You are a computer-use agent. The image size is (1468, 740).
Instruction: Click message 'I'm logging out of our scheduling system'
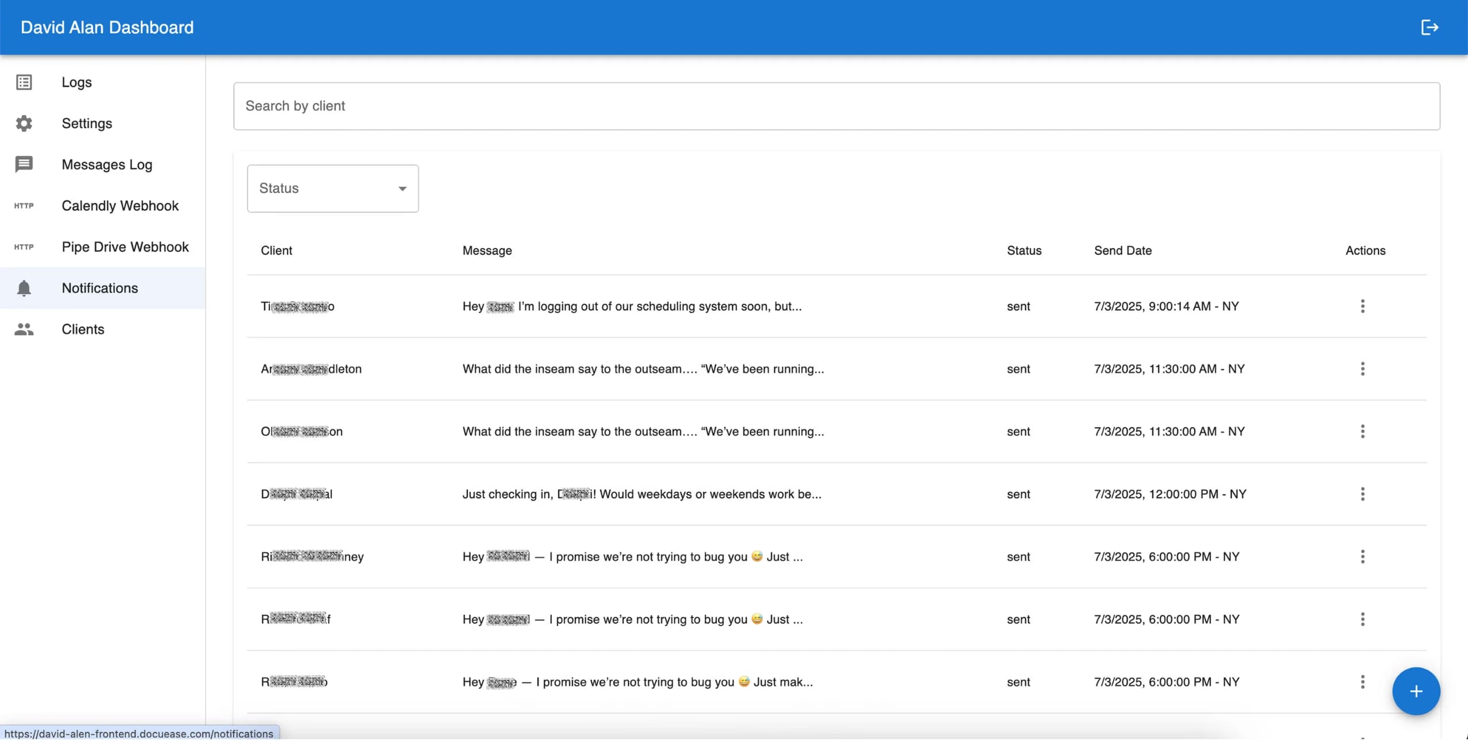point(632,306)
